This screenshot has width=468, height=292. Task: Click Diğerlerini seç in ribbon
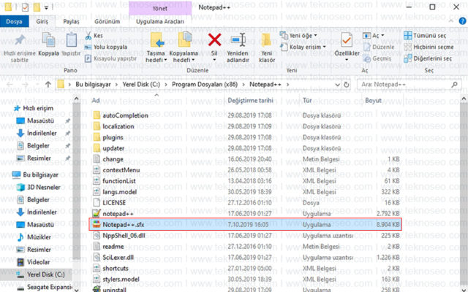tap(428, 58)
